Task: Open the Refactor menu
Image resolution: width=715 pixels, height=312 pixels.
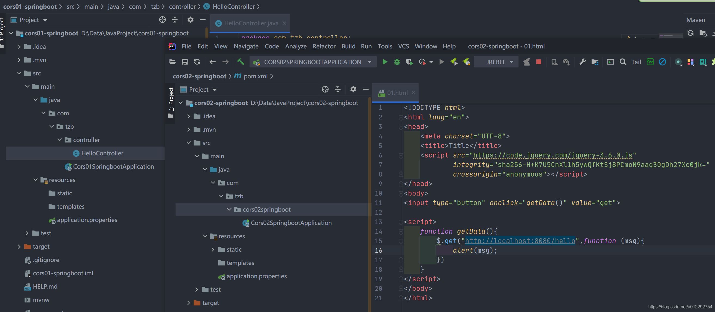Action: [324, 46]
